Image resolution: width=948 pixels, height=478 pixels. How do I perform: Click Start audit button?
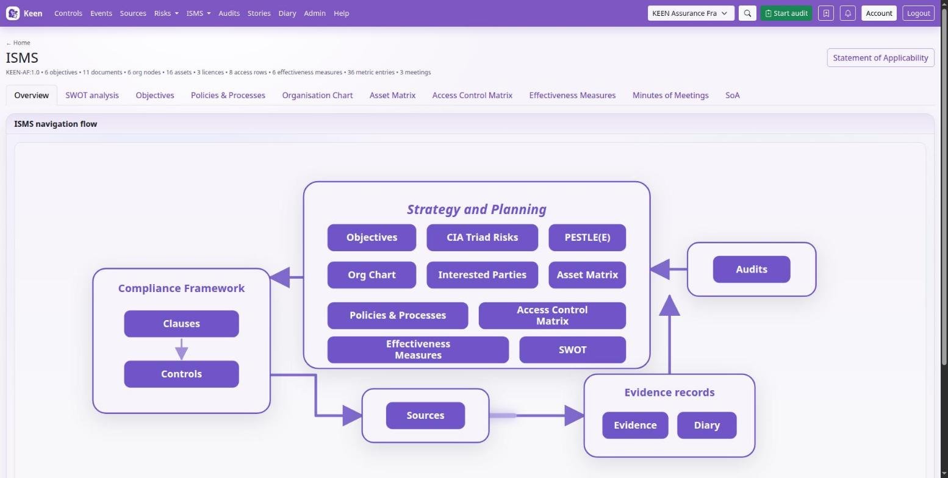tap(786, 13)
